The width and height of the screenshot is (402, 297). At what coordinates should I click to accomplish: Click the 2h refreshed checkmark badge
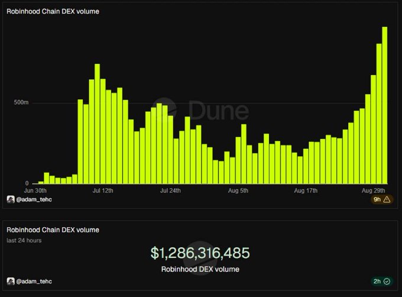click(x=382, y=282)
